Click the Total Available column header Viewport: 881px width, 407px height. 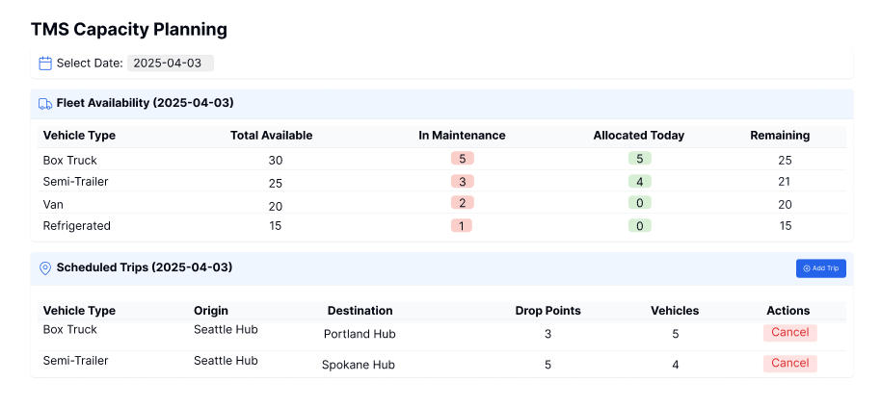click(x=272, y=136)
